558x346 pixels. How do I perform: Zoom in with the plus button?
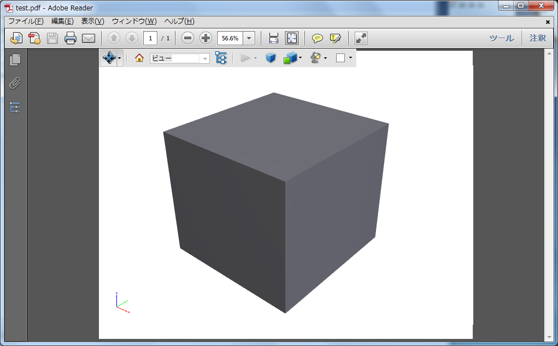tap(205, 38)
